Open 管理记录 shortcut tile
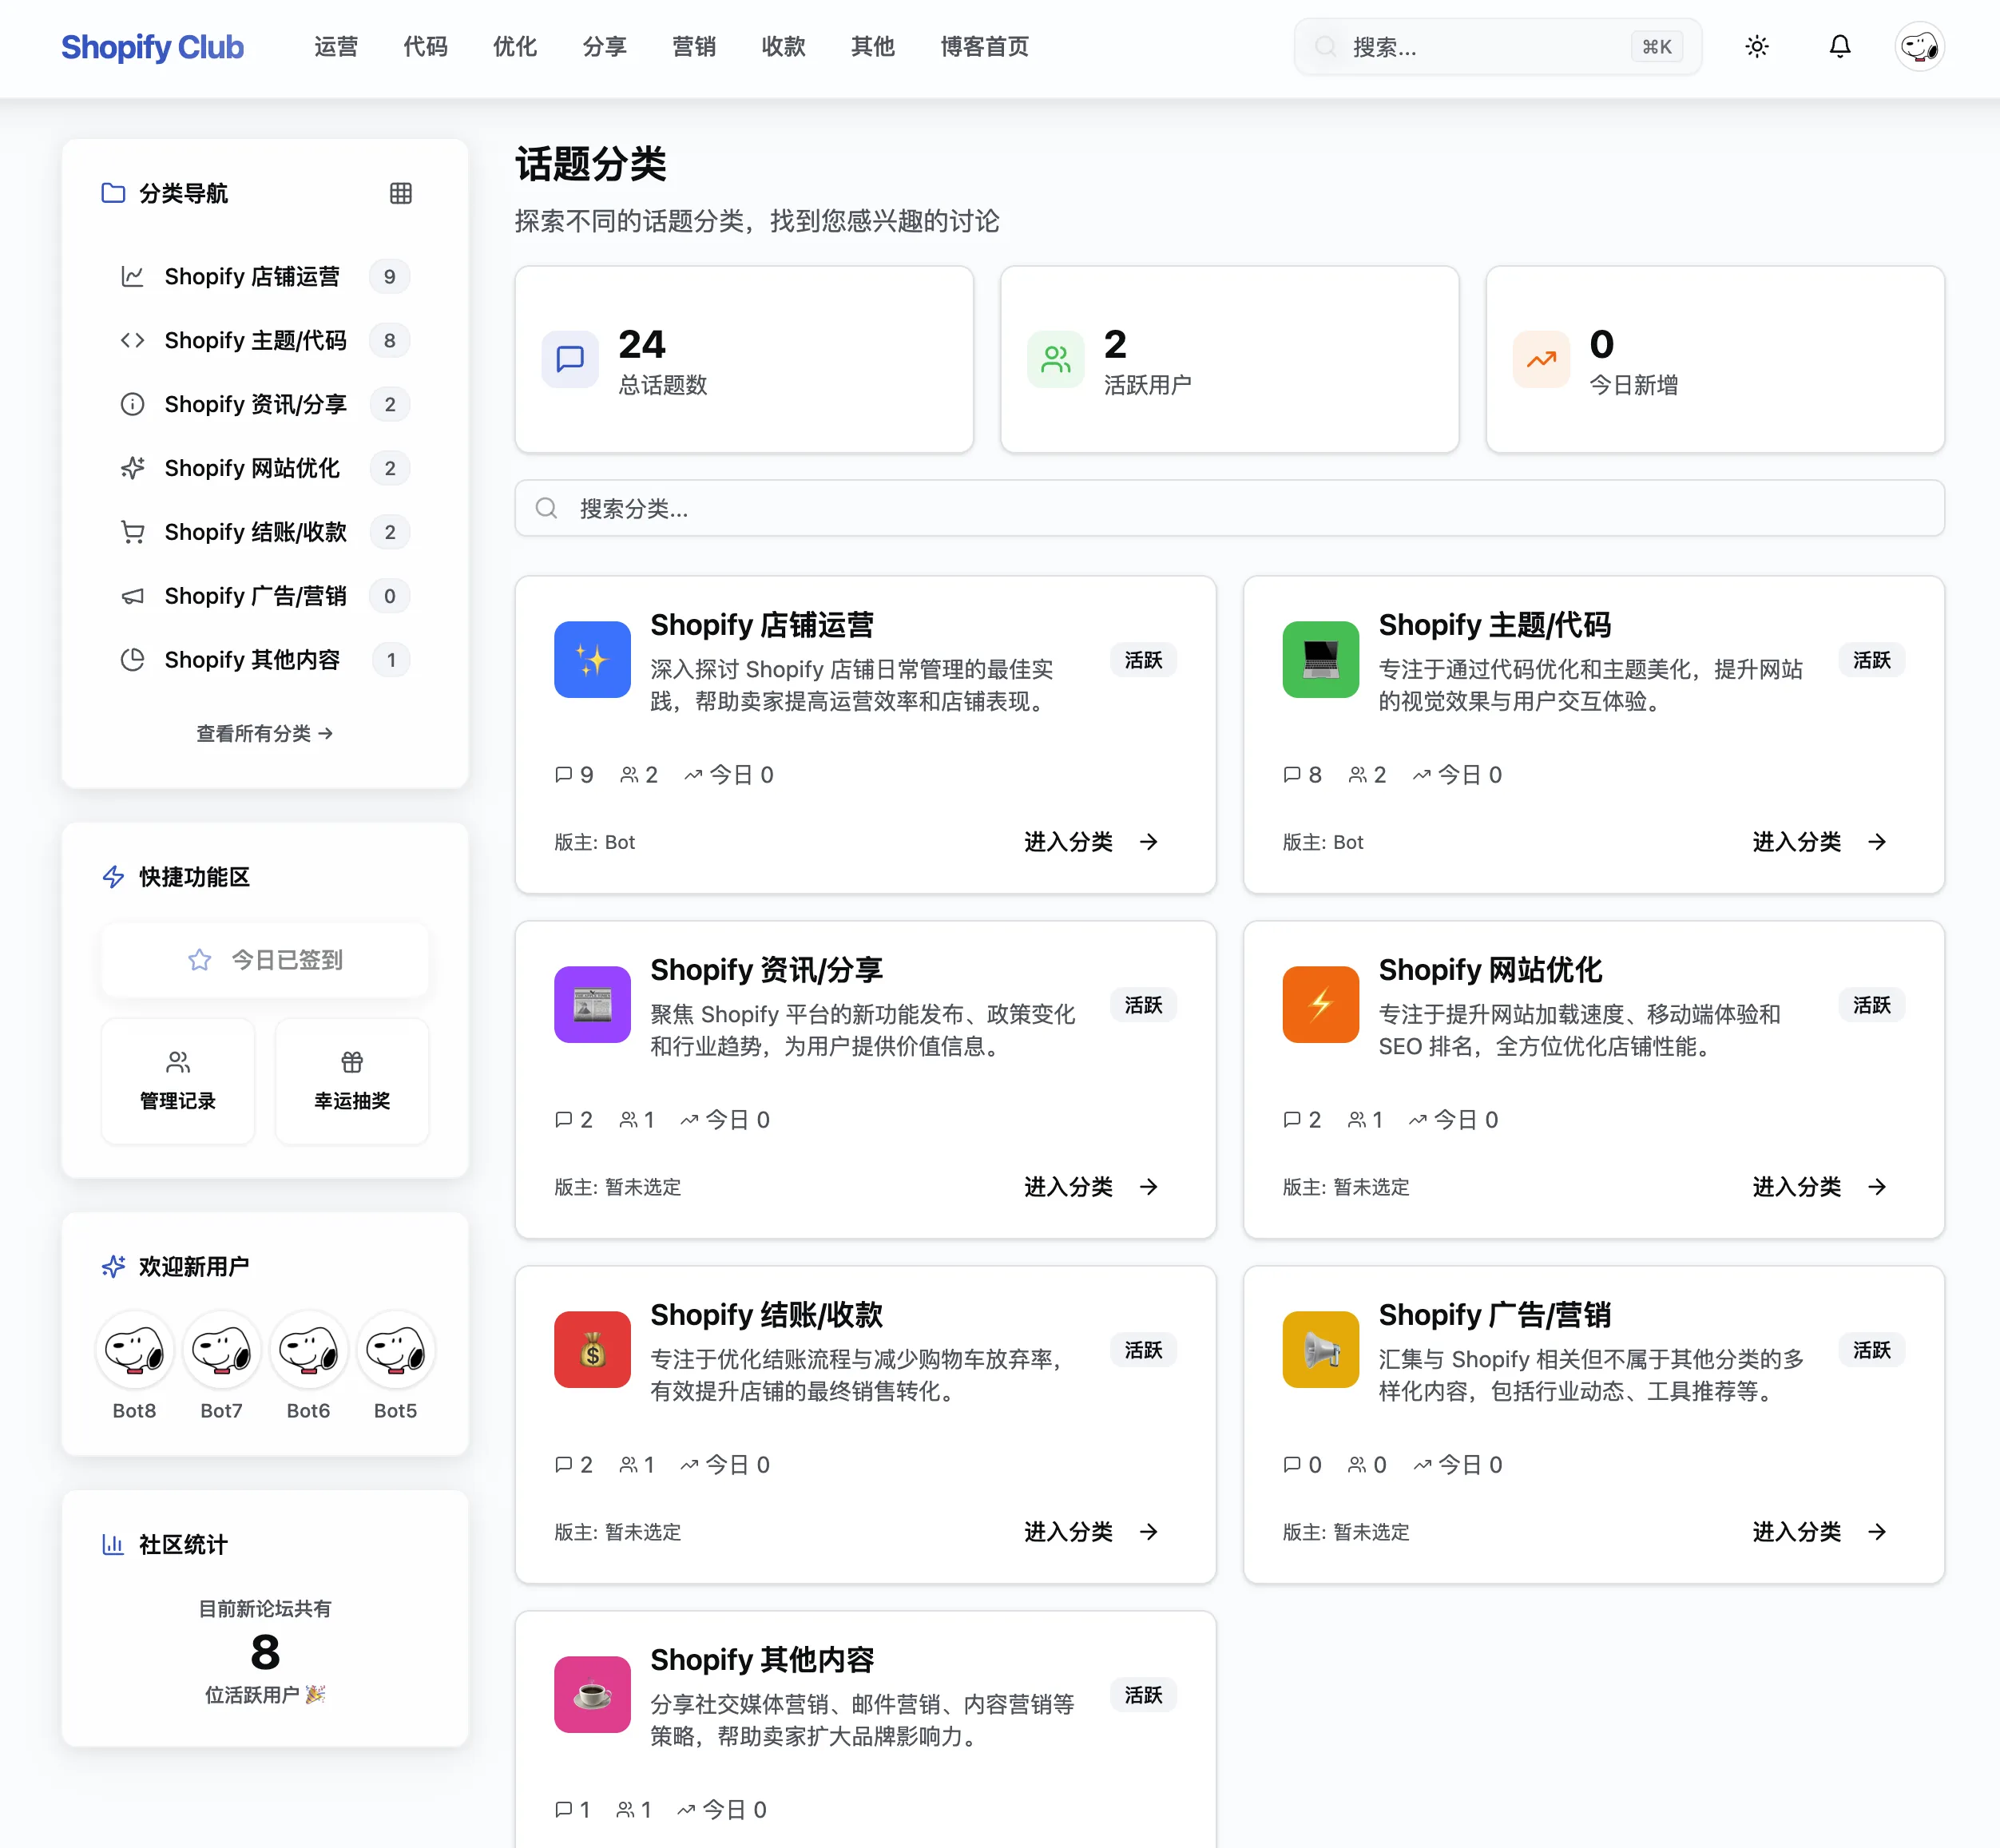 point(178,1081)
